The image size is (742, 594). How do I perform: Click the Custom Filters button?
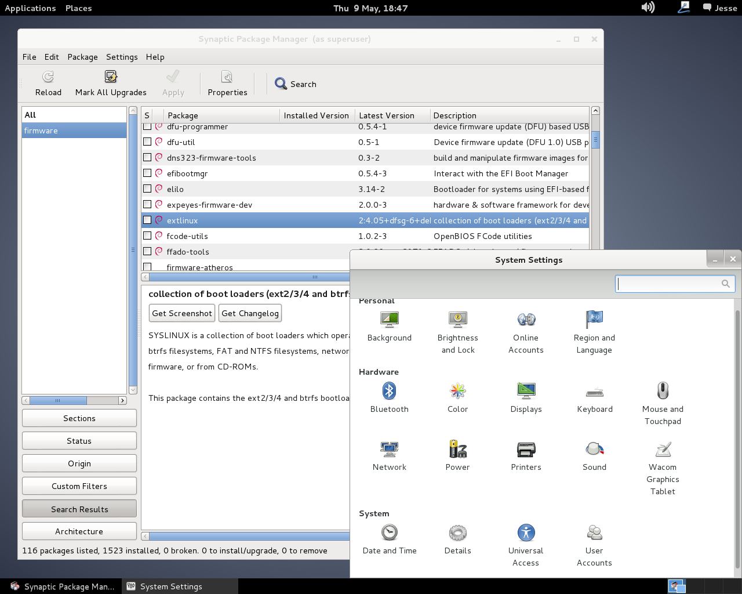79,486
